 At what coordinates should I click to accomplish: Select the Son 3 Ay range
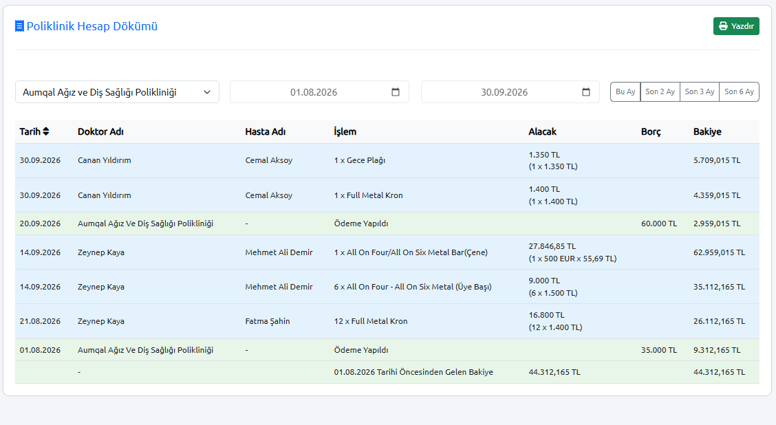700,92
